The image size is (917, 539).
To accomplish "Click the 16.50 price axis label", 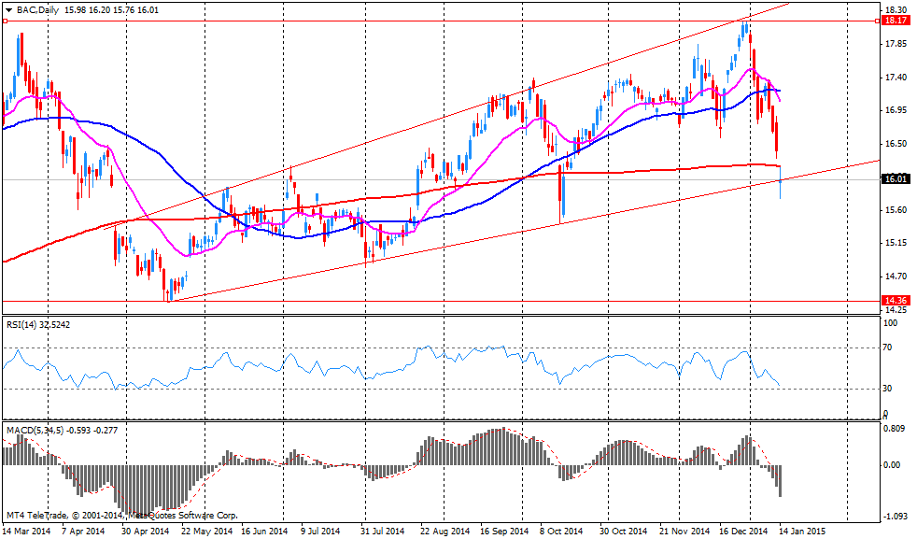I will click(x=896, y=143).
